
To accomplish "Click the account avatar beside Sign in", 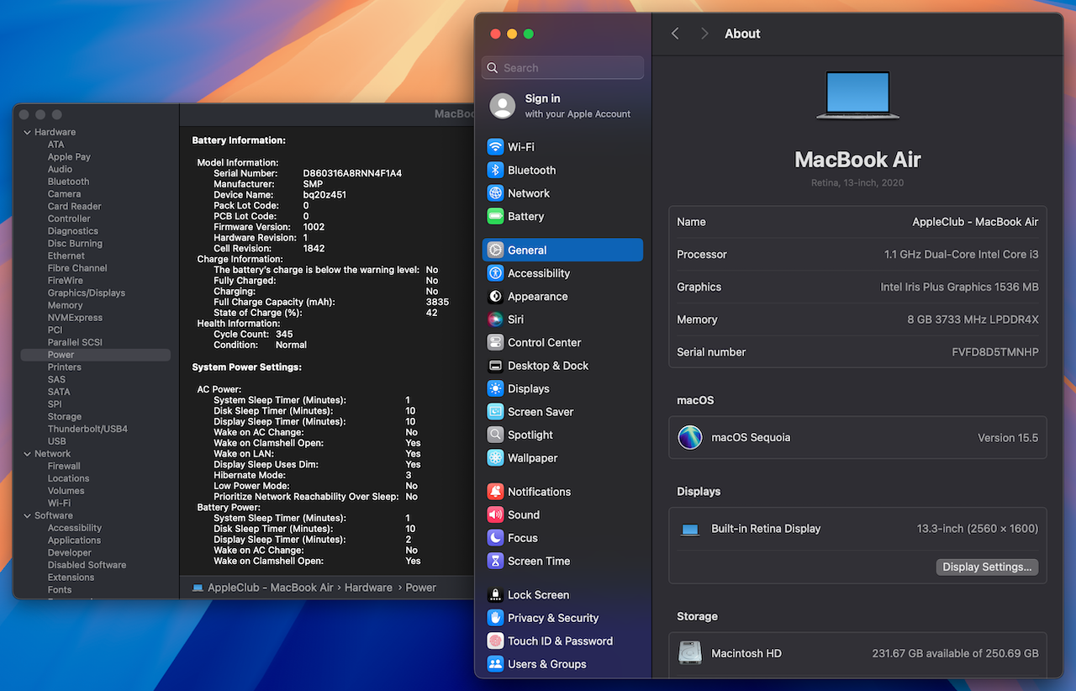I will 503,106.
